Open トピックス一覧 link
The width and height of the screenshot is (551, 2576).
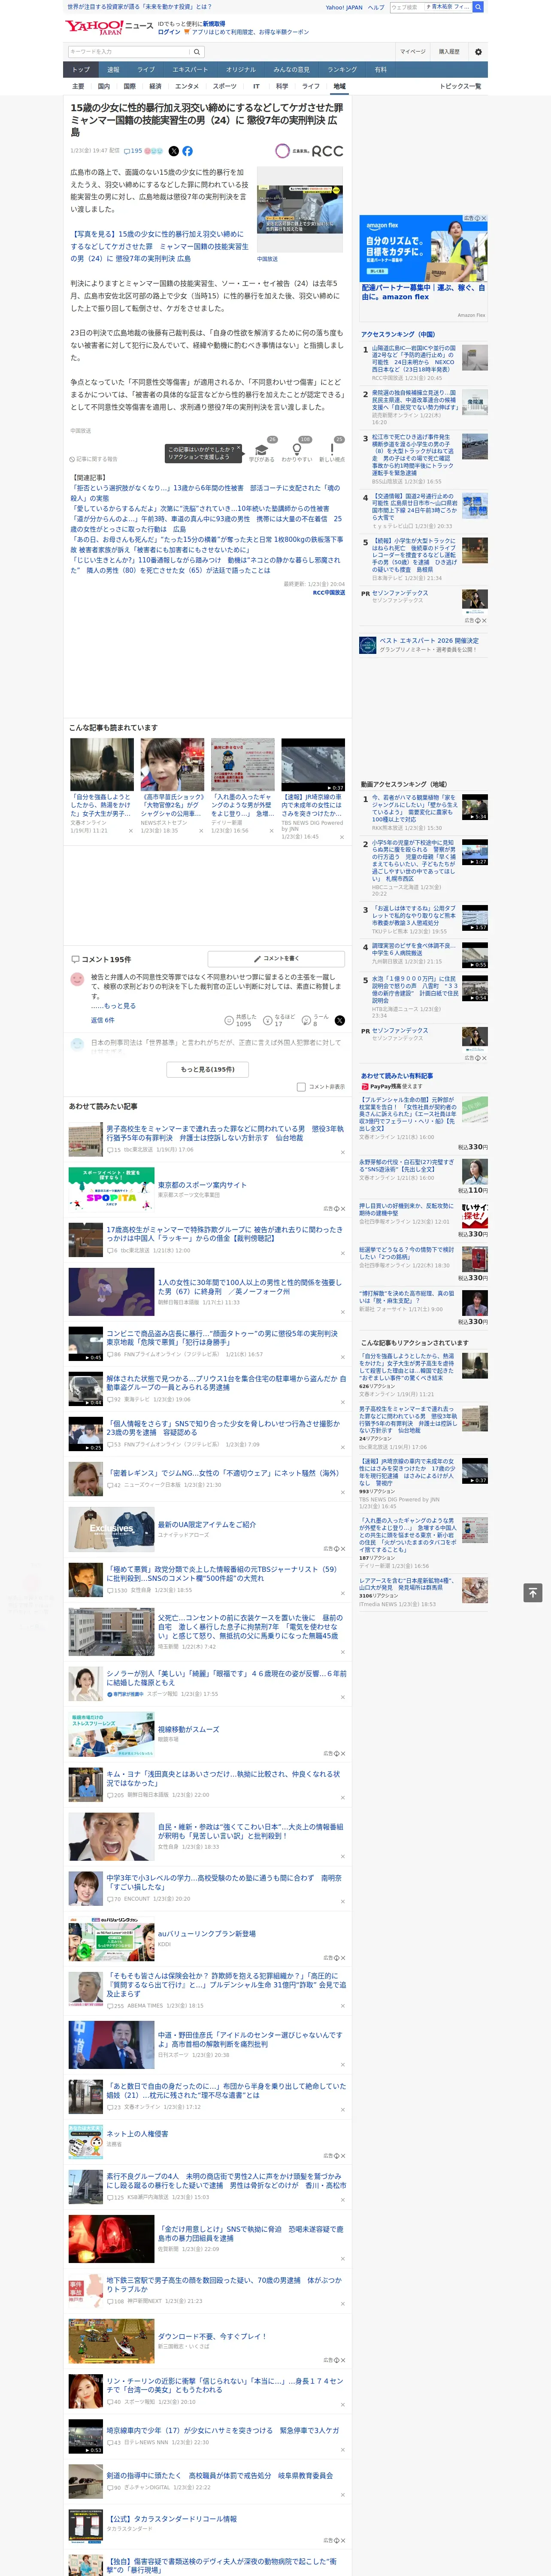point(460,86)
